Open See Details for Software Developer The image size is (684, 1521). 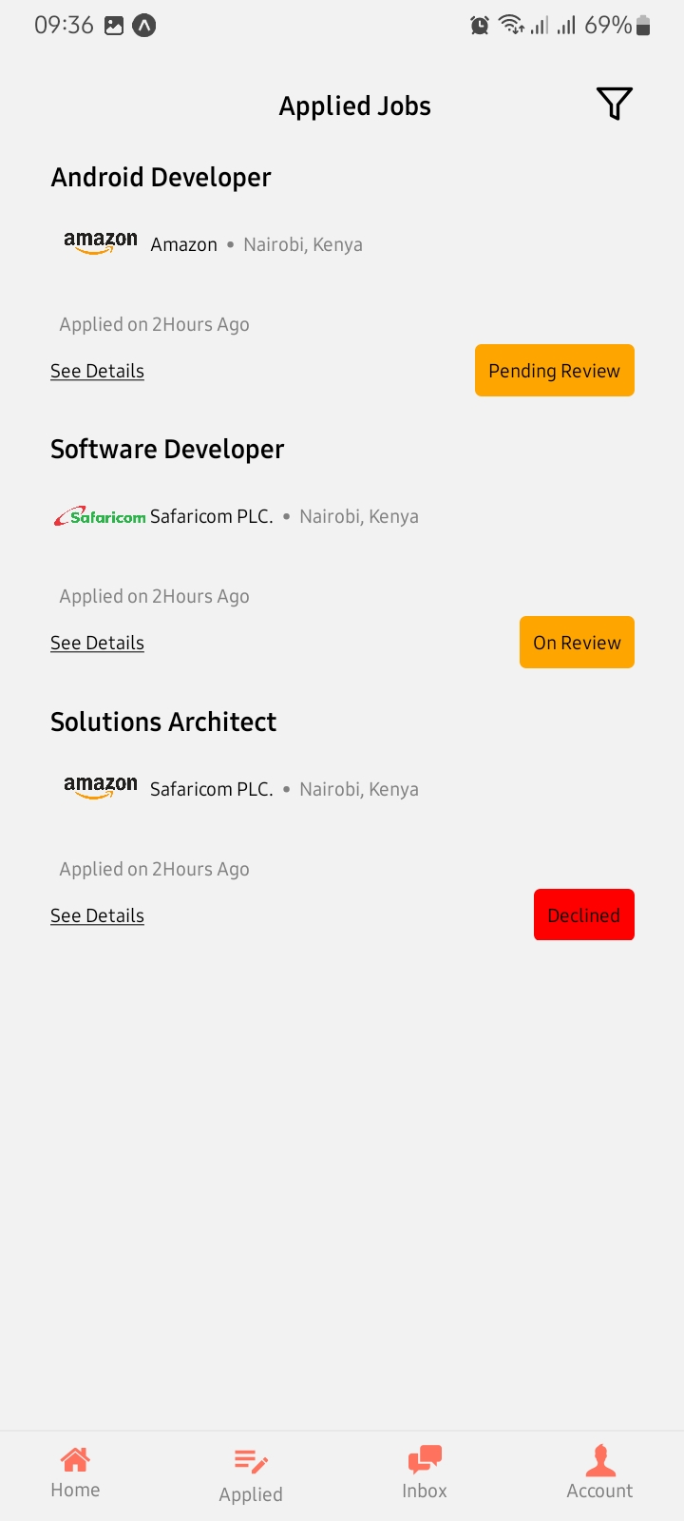coord(97,642)
